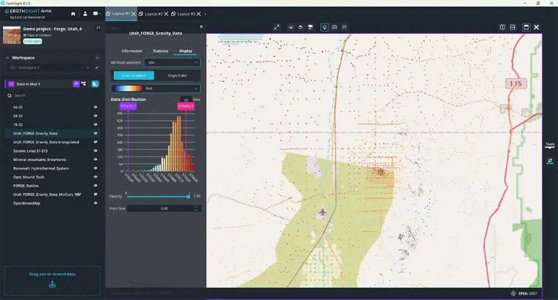The image size is (558, 300).
Task: Select the OpenStreetMap layer row
Action: [52, 203]
